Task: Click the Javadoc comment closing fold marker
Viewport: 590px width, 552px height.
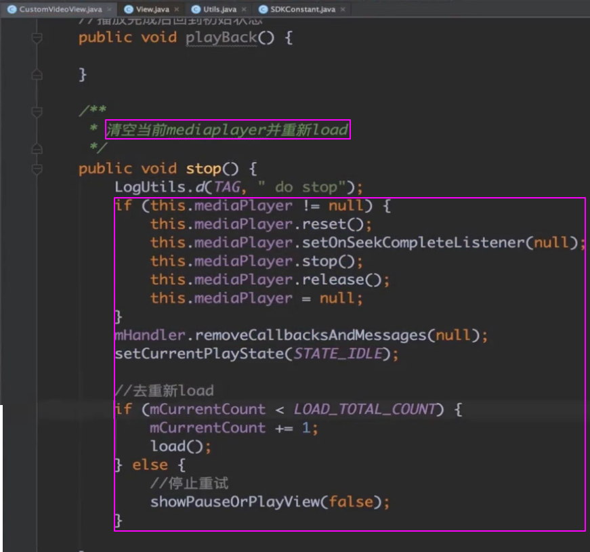Action: tap(37, 148)
